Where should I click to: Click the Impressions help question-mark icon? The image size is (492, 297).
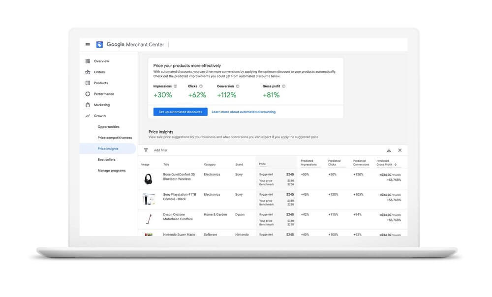175,86
